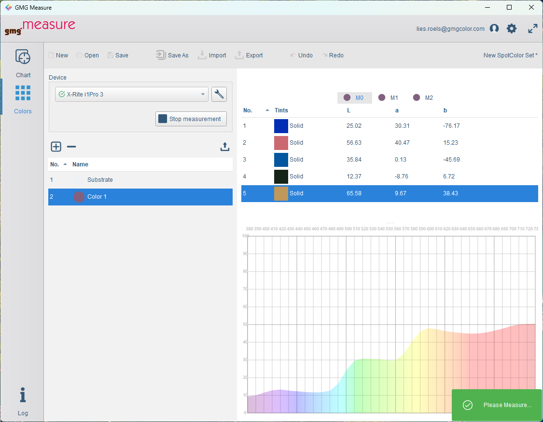This screenshot has width=543, height=422.
Task: Select the M2 measurement condition
Action: (x=423, y=98)
